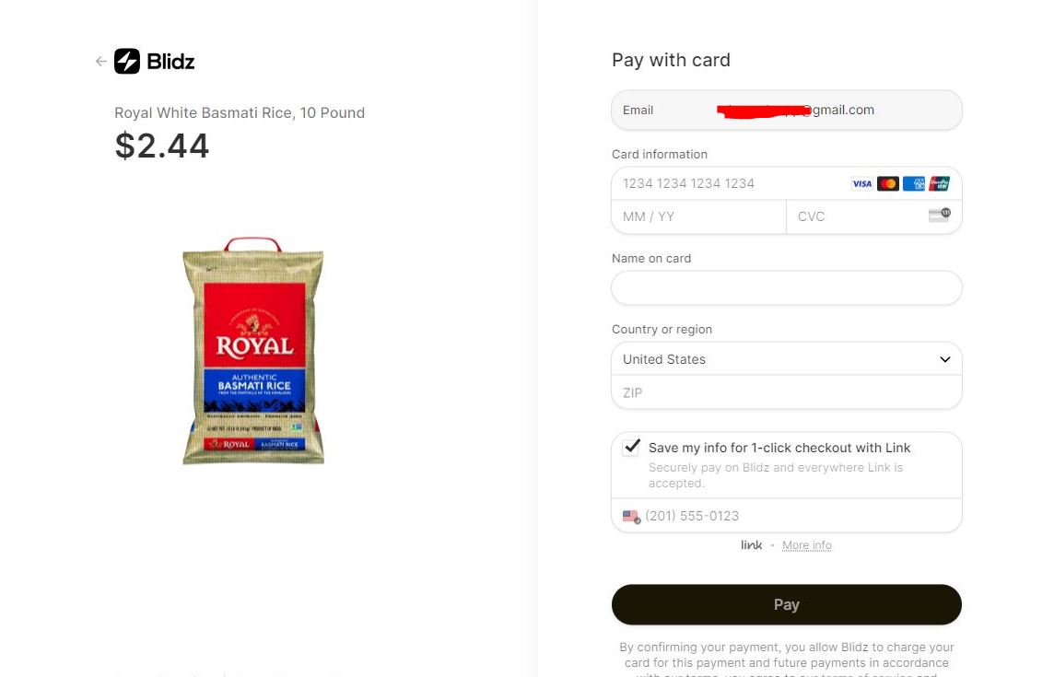Click the US flag phone country icon

[631, 517]
